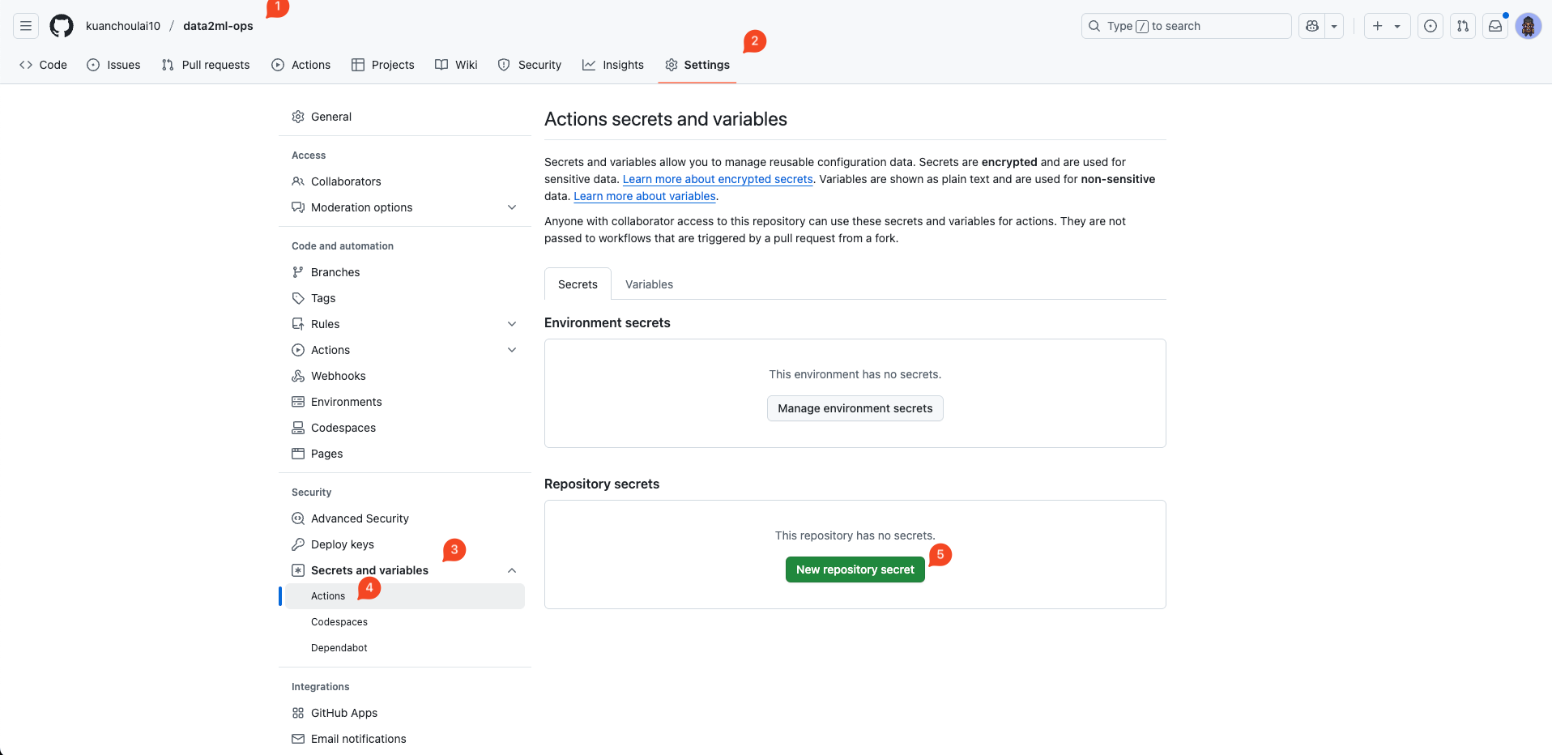Click the Email notifications envelope icon
The image size is (1552, 755).
298,739
